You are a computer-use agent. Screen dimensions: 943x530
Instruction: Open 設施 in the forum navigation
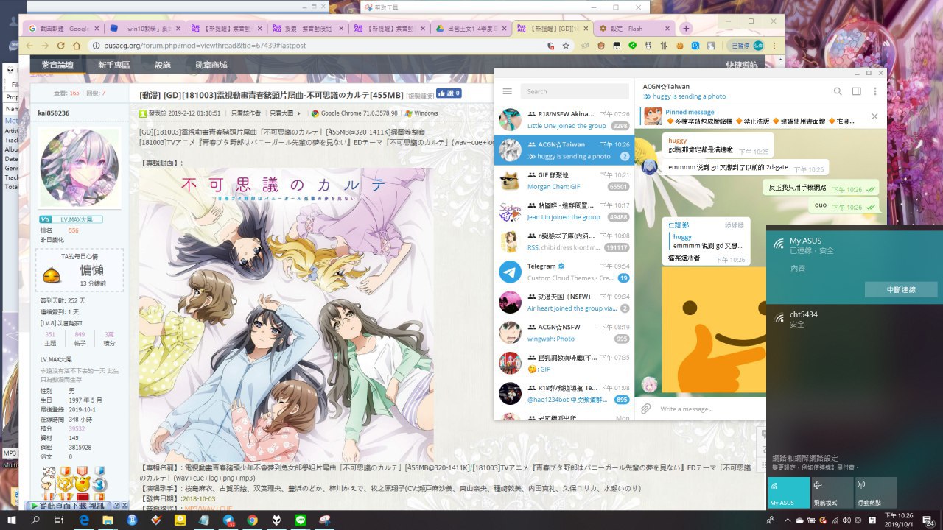(163, 65)
